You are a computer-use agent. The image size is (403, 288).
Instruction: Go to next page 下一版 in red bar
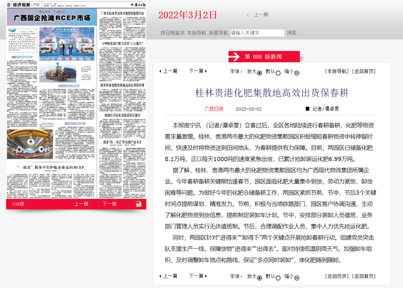(110, 204)
